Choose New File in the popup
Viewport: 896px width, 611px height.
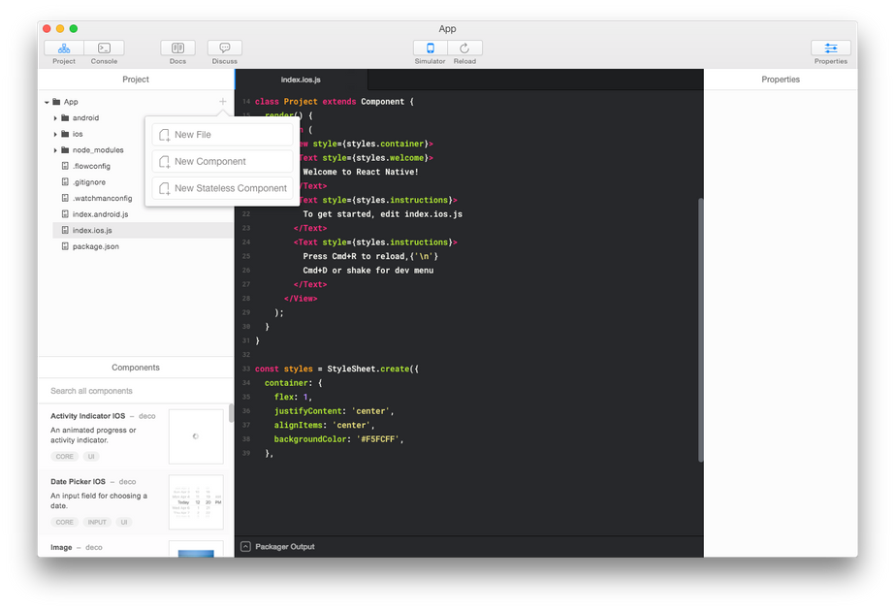point(221,135)
